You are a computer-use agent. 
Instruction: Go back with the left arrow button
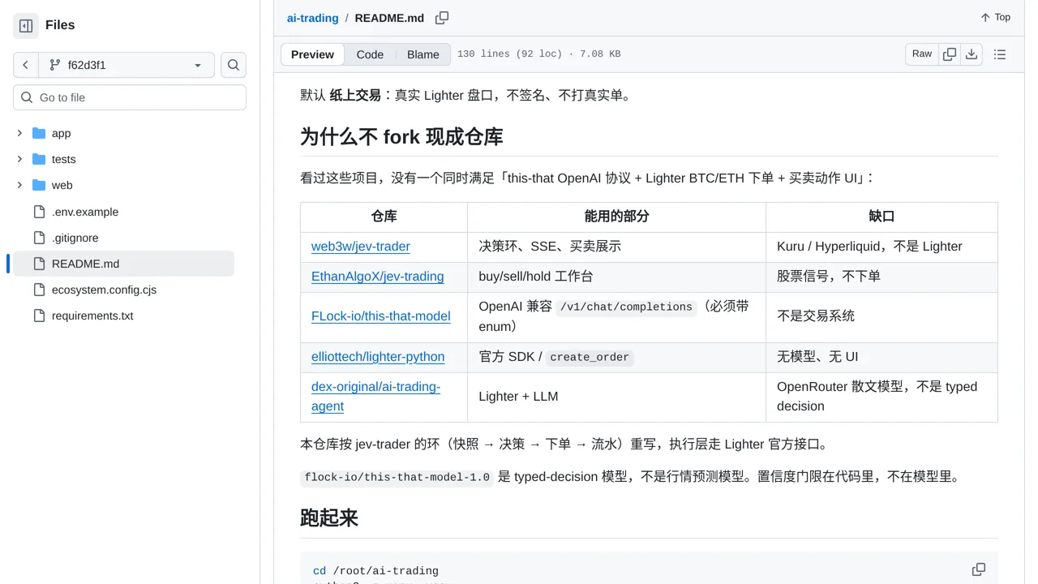(26, 65)
